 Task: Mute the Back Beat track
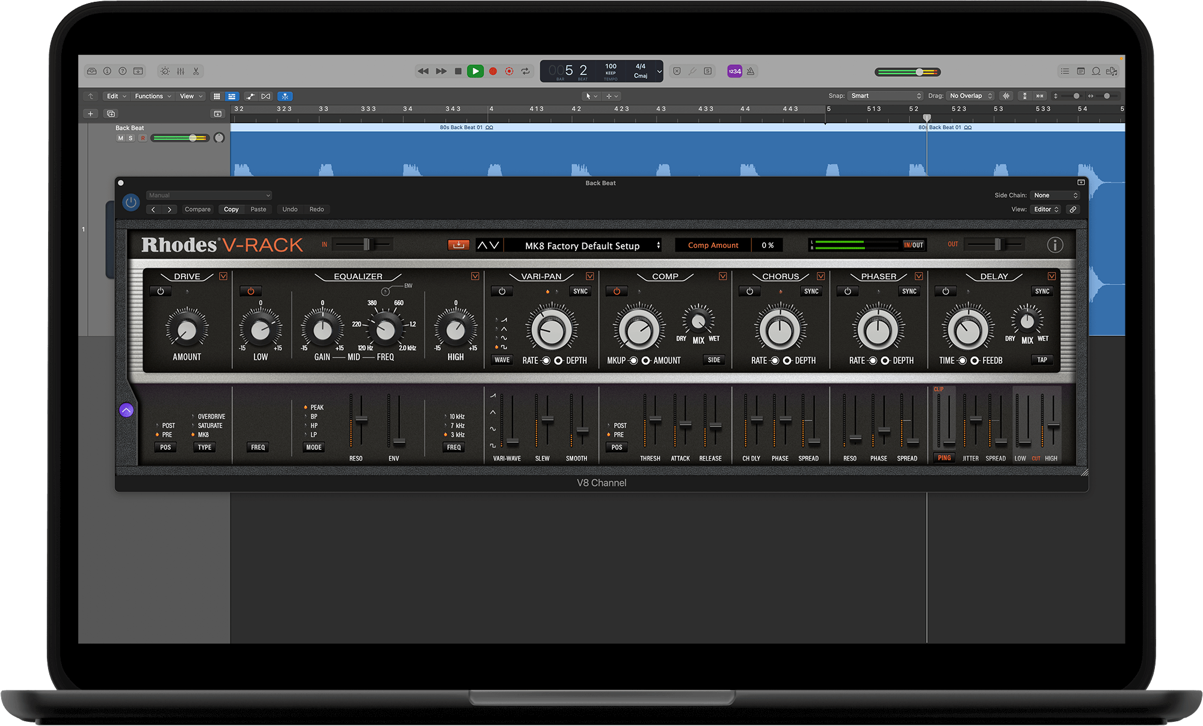pyautogui.click(x=120, y=138)
